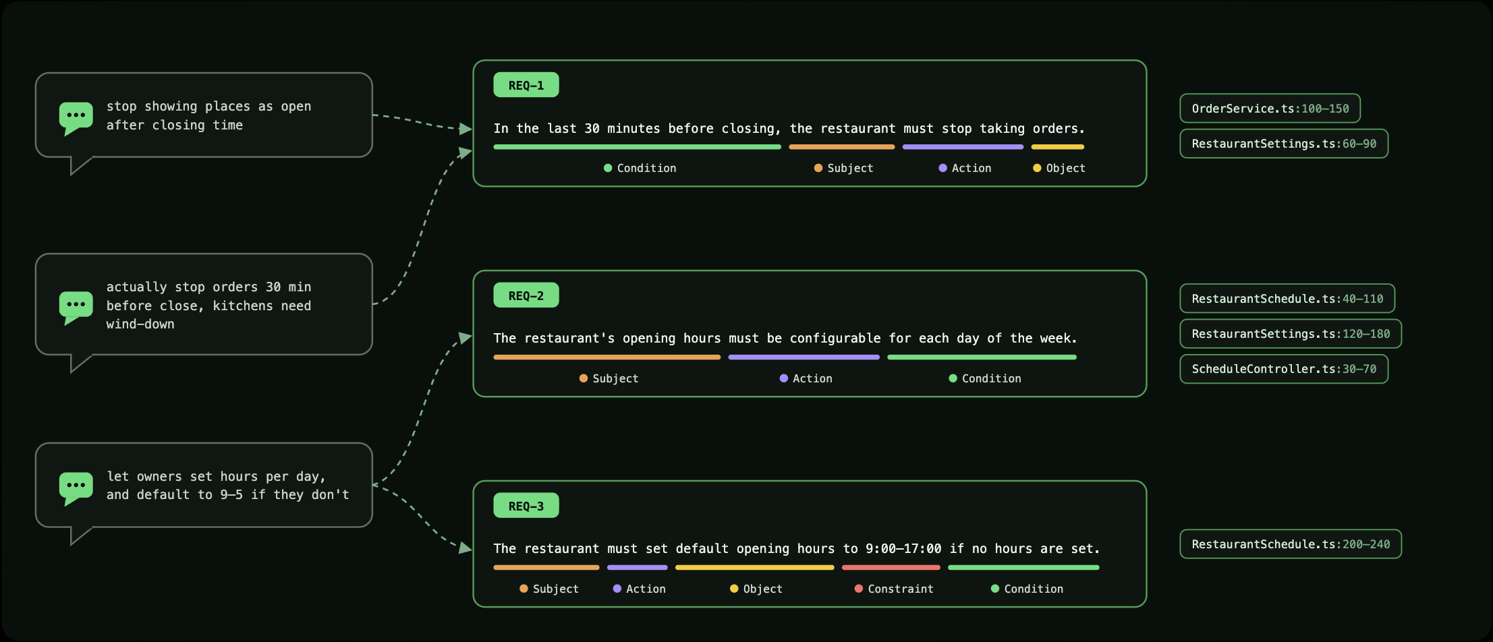
Task: Click the Object legend label in REQ-1
Action: [1065, 168]
